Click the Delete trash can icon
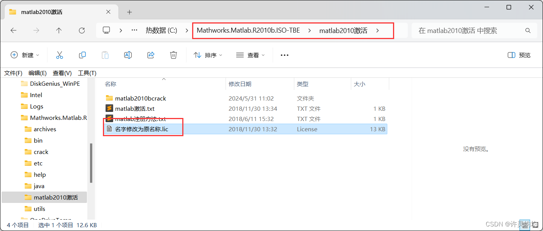This screenshot has height=231, width=543. [x=174, y=55]
